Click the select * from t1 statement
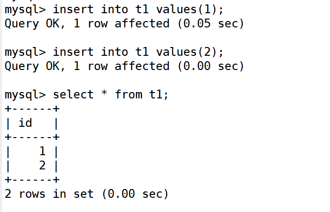Viewport: 330px width, 212px height. pos(110,94)
